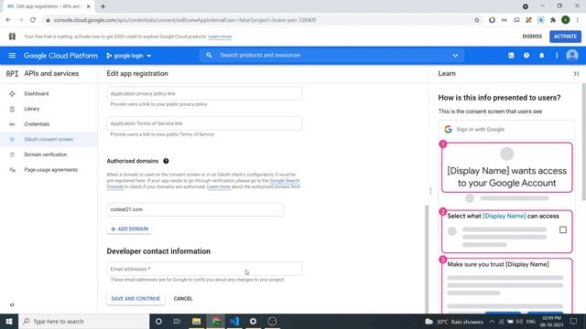The width and height of the screenshot is (586, 329).
Task: Open the Help question mark icon in the header
Action: point(526,56)
